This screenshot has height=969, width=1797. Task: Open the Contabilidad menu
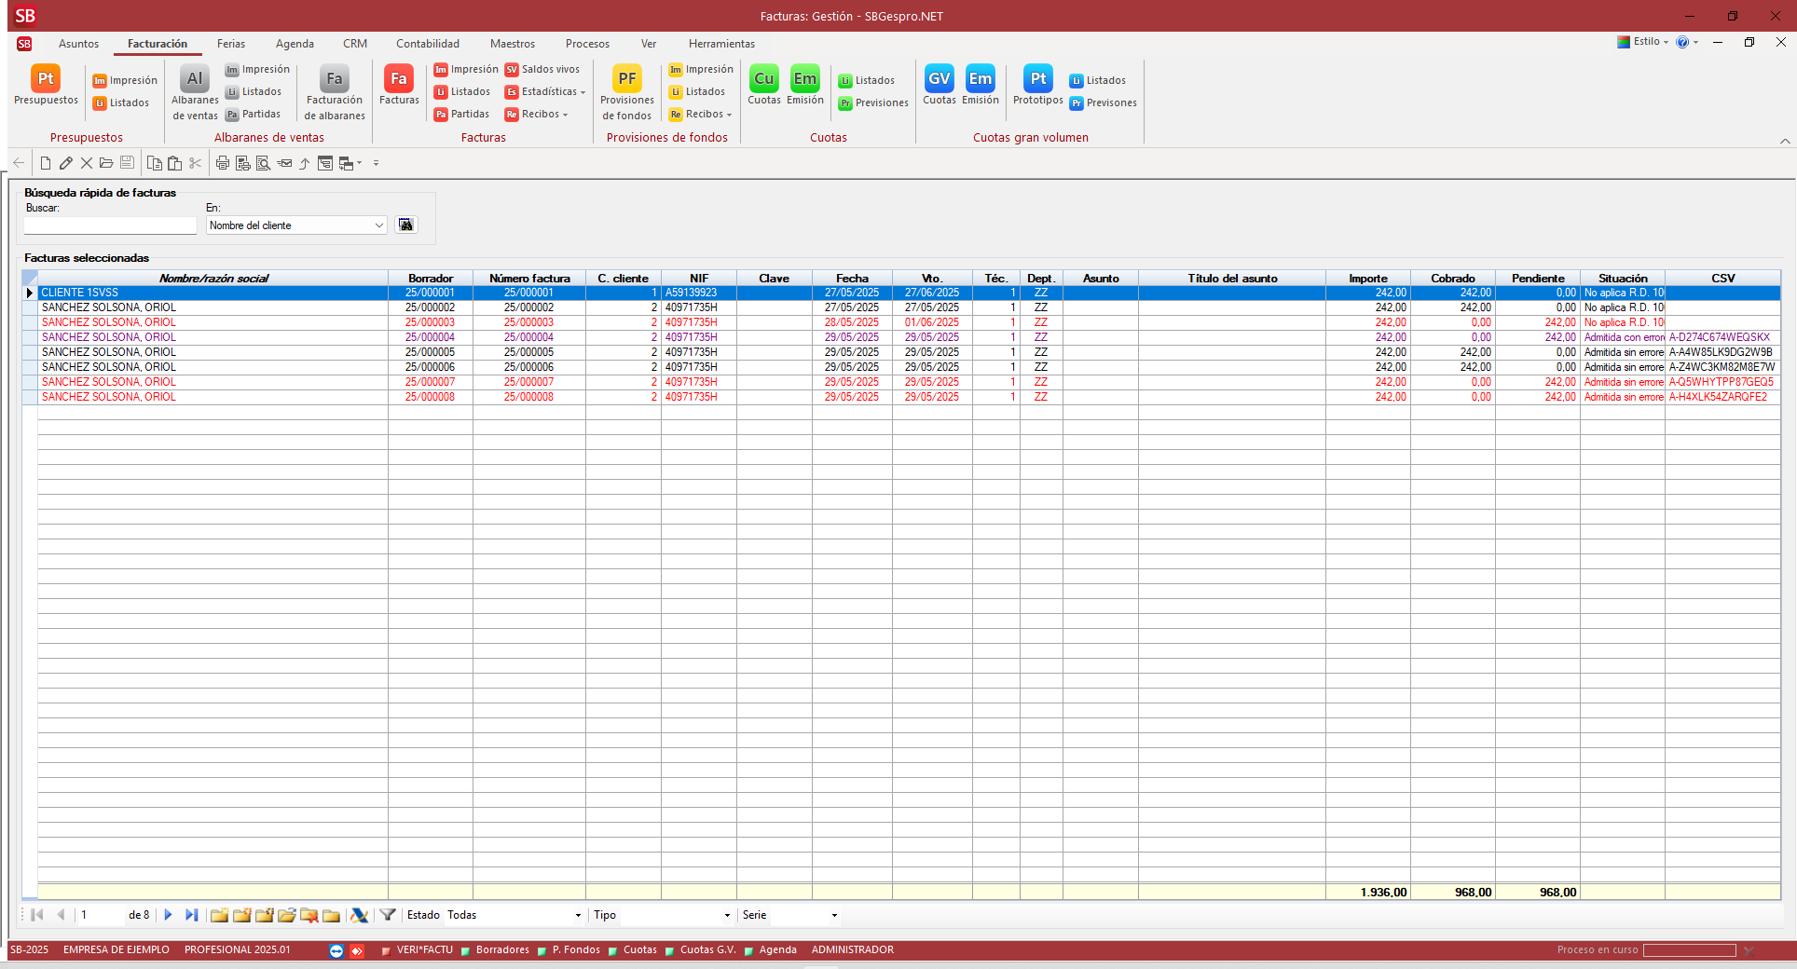tap(427, 44)
